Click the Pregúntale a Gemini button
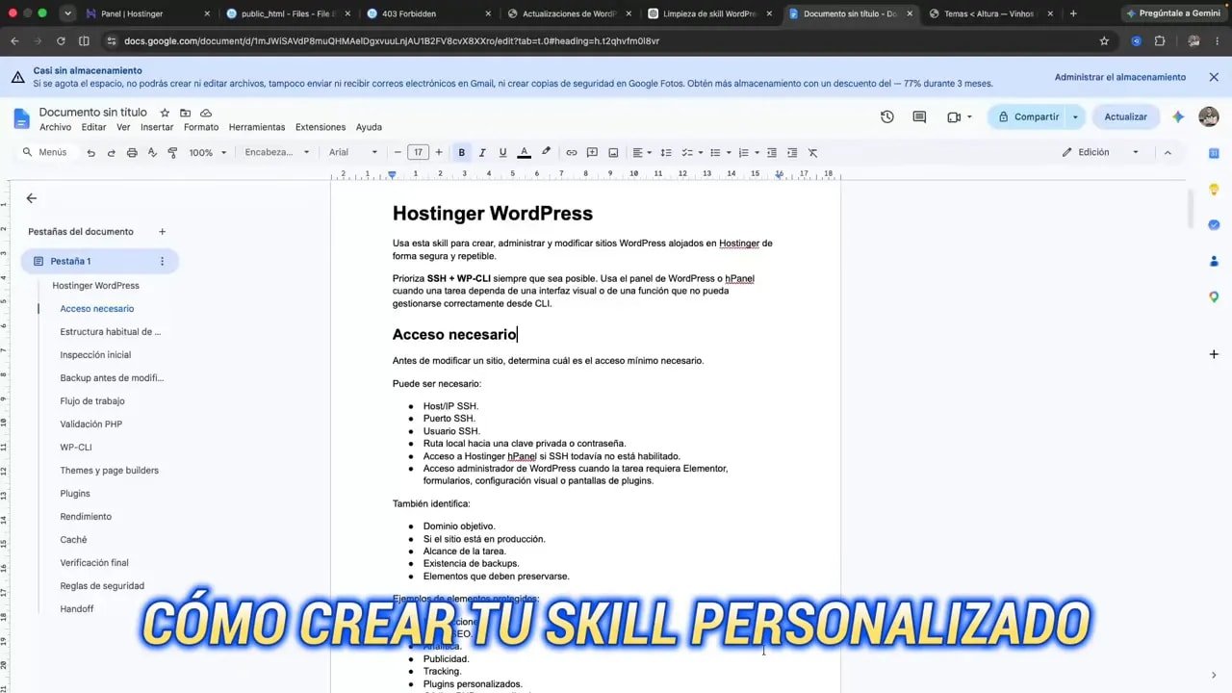The width and height of the screenshot is (1232, 693). (1174, 13)
